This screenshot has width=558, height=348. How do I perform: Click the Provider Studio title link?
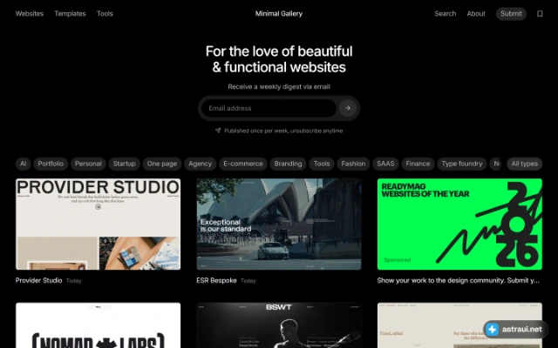coord(38,280)
